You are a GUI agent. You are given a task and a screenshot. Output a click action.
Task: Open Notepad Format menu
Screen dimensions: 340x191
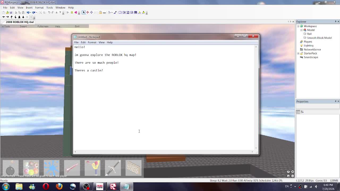tap(92, 42)
